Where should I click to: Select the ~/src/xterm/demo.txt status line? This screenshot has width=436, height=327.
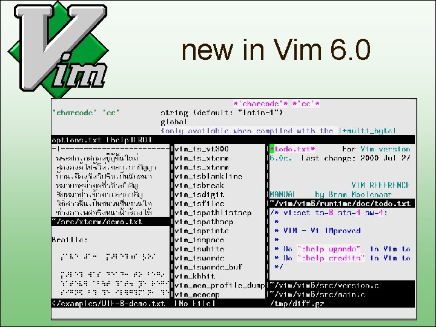point(110,222)
